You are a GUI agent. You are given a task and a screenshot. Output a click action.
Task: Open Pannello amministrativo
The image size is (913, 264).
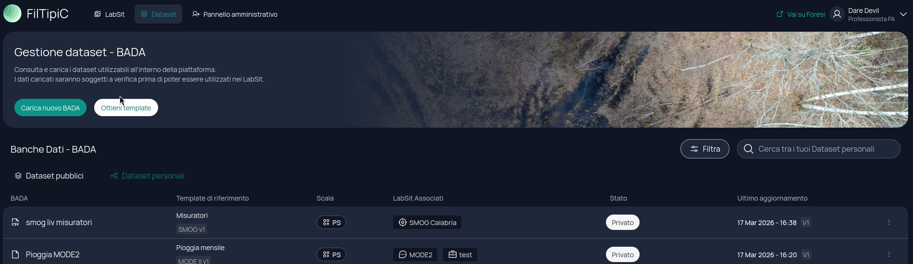234,14
